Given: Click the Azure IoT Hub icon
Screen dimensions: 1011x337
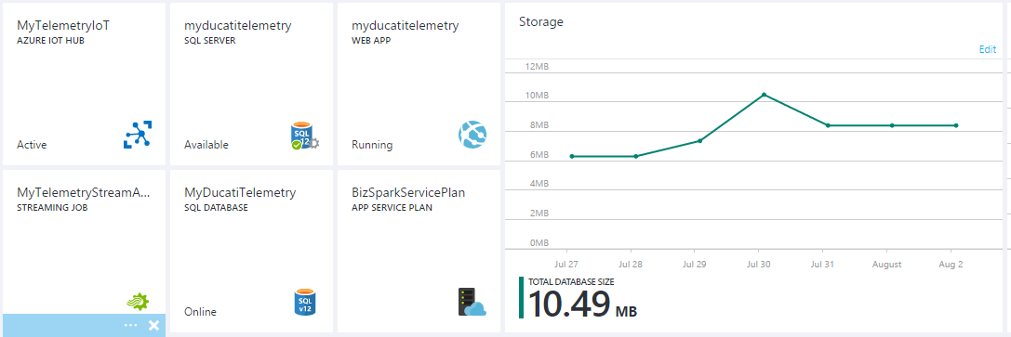Looking at the screenshot, I should 138,135.
